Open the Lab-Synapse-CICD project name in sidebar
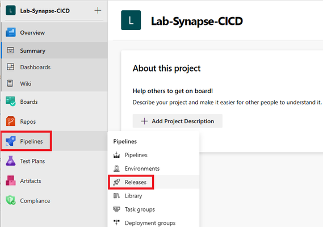This screenshot has width=323, height=227. [45, 11]
